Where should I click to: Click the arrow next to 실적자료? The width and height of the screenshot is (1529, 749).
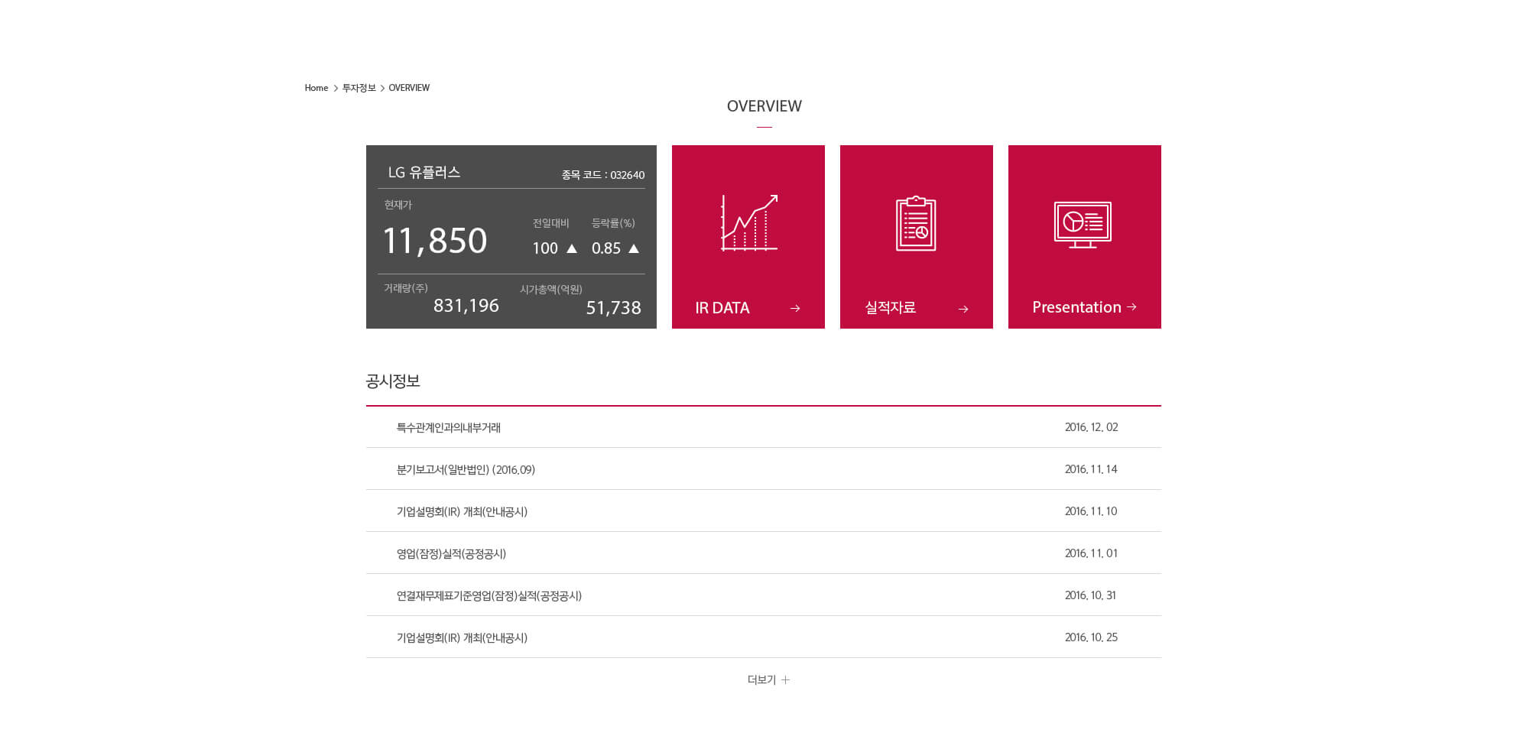963,309
